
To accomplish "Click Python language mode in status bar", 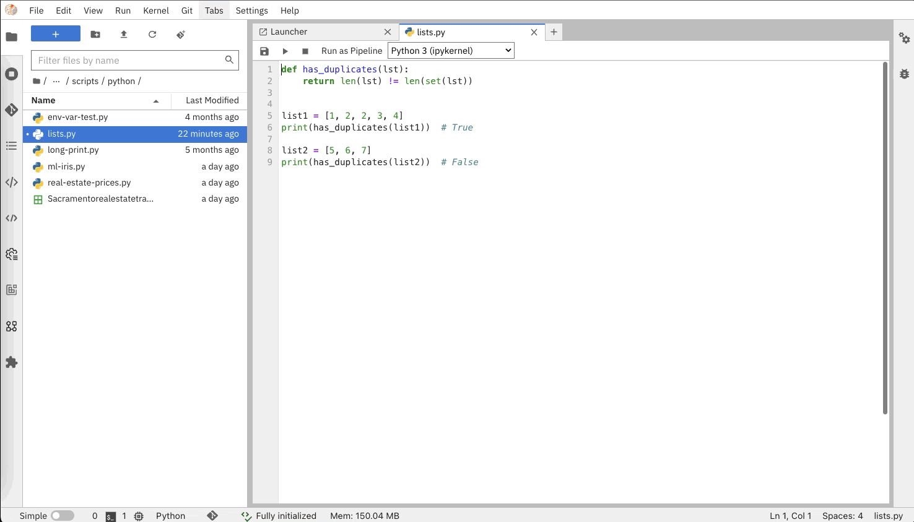I will tap(170, 516).
